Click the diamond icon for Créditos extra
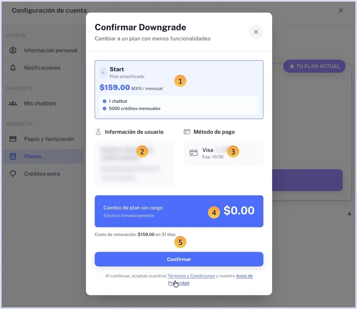This screenshot has width=357, height=309. [x=13, y=174]
